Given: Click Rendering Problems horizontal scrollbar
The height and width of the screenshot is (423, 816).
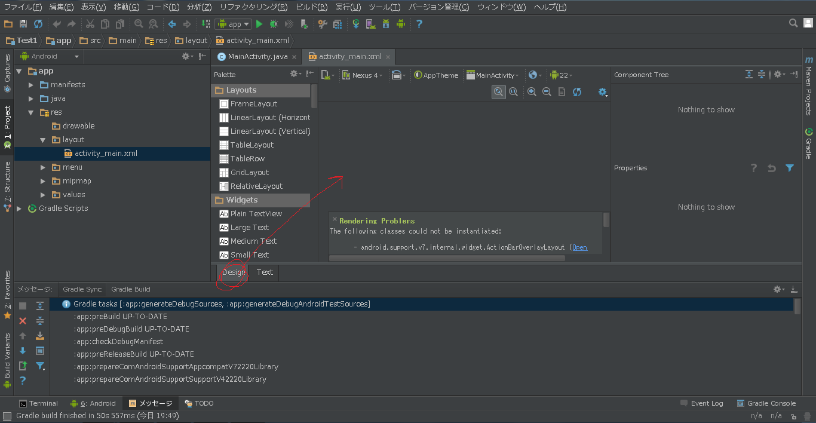Looking at the screenshot, I should pyautogui.click(x=447, y=258).
